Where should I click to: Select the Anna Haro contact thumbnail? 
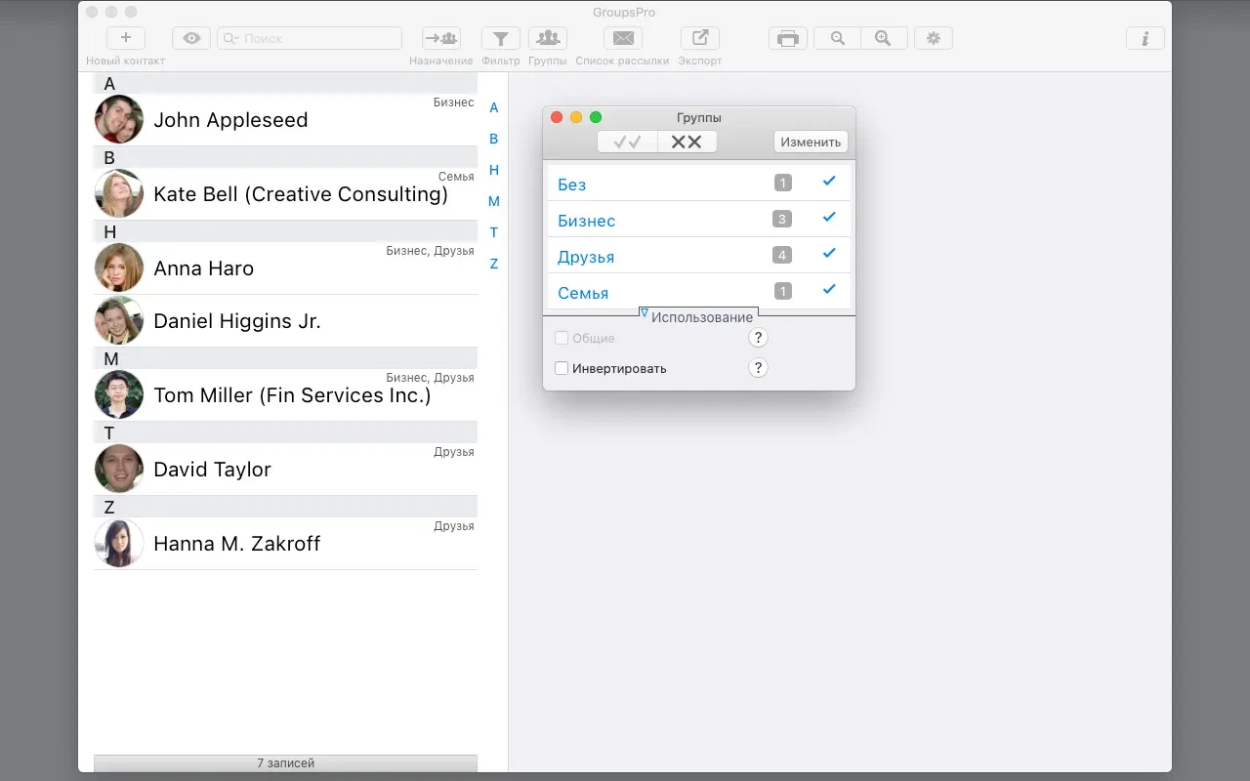click(119, 267)
